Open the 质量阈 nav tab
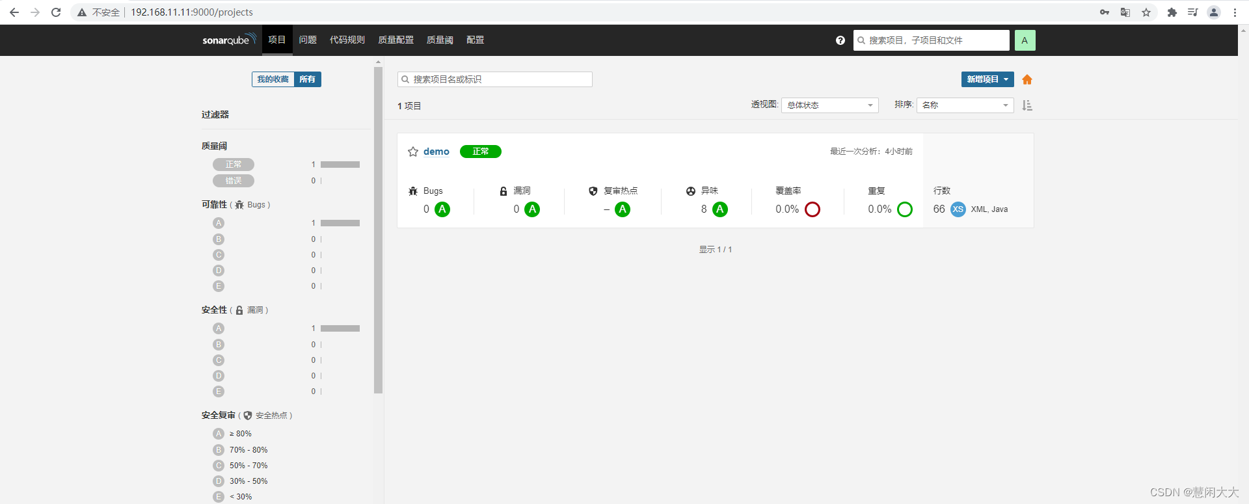Viewport: 1249px width, 504px height. click(440, 40)
